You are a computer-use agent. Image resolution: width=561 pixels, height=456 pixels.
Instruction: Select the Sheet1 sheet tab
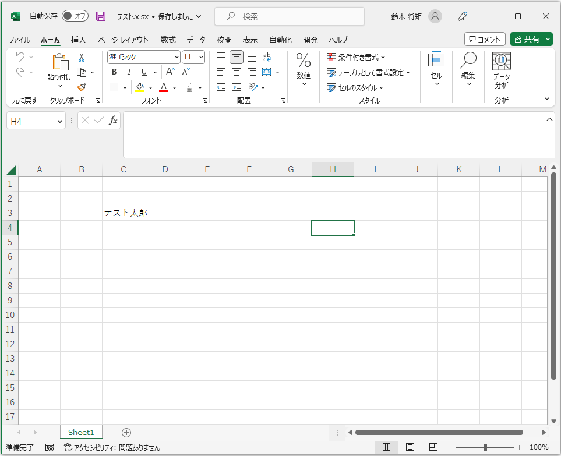tap(81, 432)
